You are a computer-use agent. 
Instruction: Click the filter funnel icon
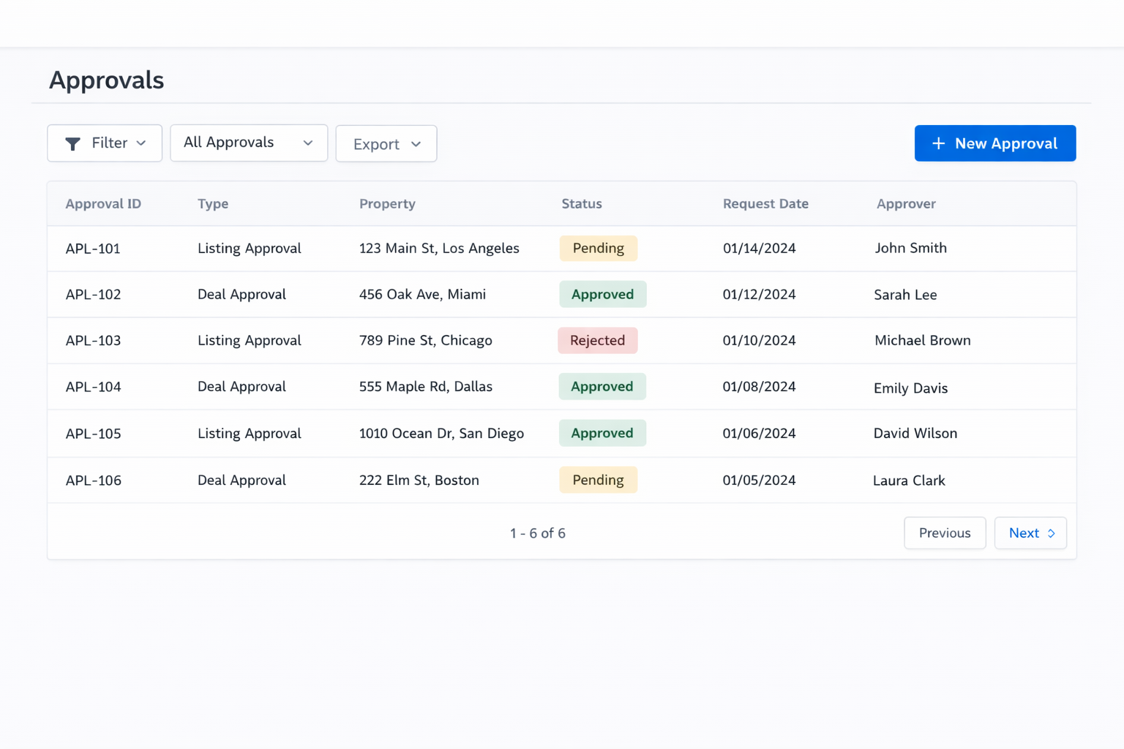[73, 143]
